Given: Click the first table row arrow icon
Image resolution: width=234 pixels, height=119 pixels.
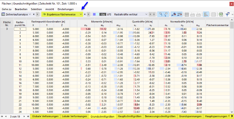Looking at the screenshot, I should tap(193, 14).
